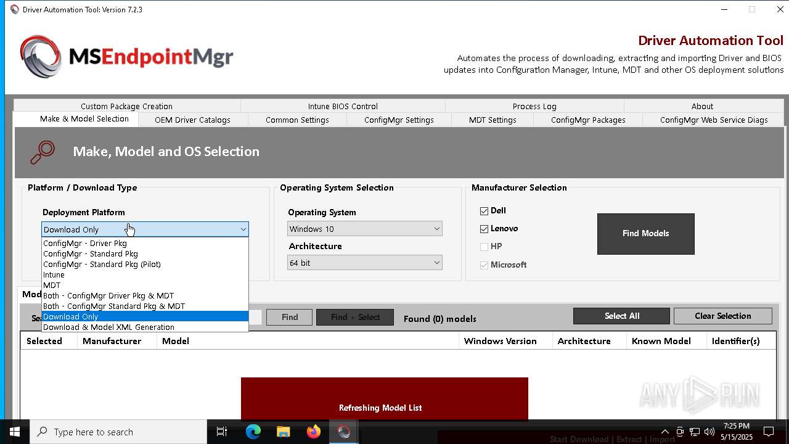This screenshot has width=789, height=444.
Task: Uncheck the Dell manufacturer checkbox
Action: pos(484,211)
